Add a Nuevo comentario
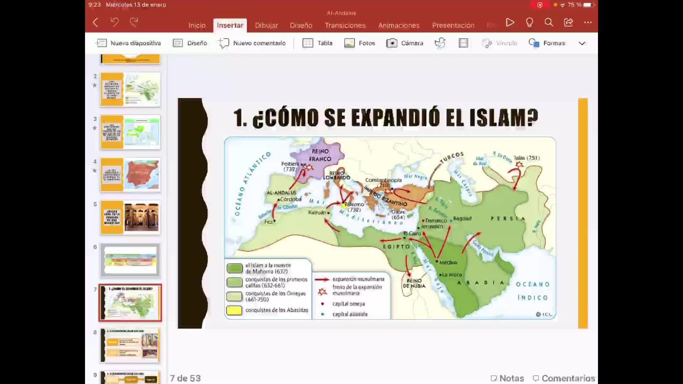 [x=252, y=43]
